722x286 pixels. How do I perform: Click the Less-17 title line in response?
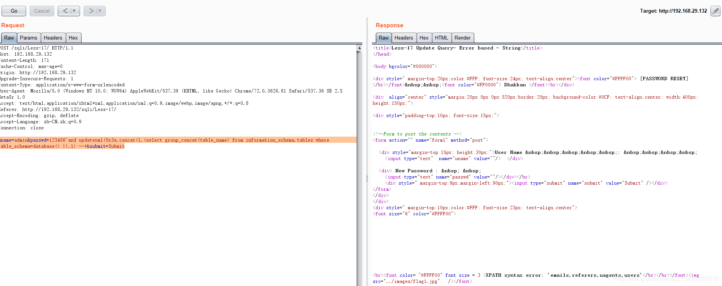(x=457, y=48)
